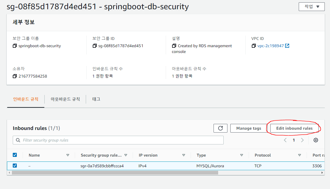Copy the security group ID value

94,46
